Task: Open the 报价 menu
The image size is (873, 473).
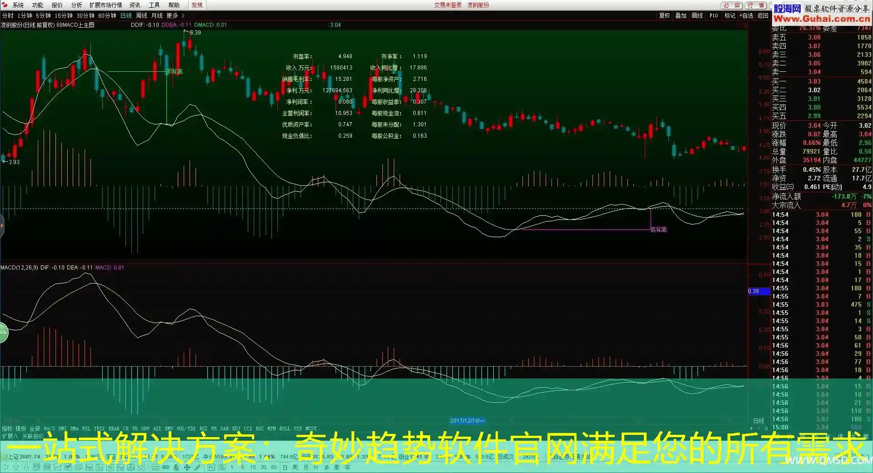Action: point(57,5)
